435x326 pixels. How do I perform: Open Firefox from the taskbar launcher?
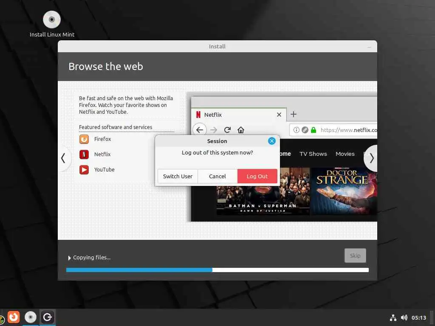13,317
